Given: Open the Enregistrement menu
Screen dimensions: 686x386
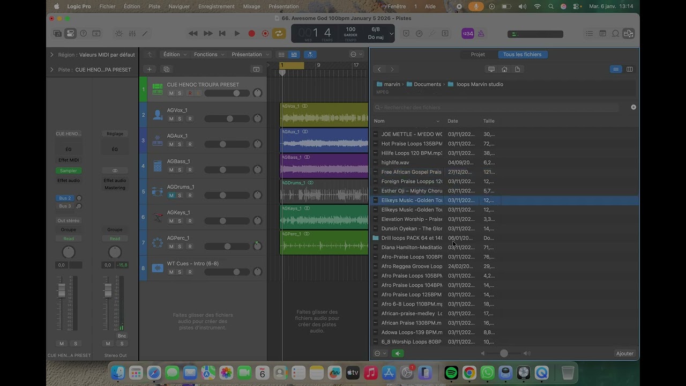Looking at the screenshot, I should point(217,6).
